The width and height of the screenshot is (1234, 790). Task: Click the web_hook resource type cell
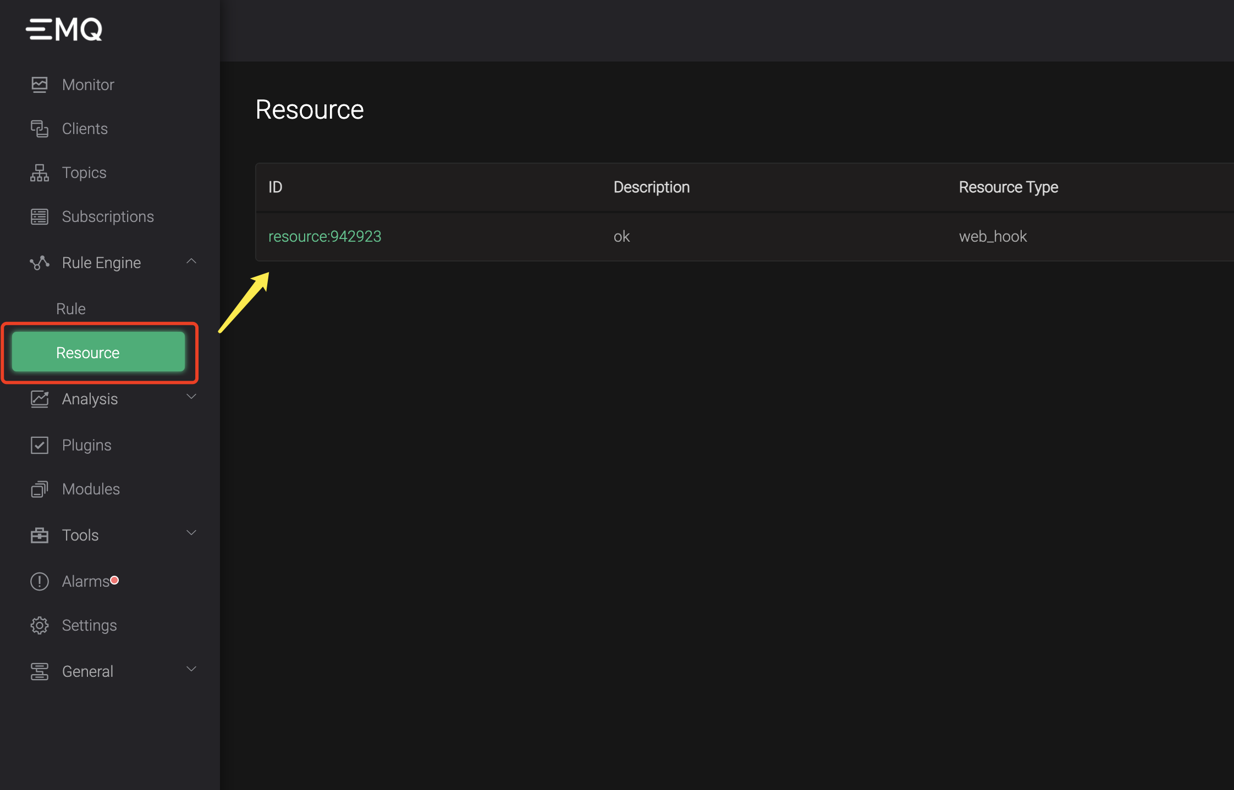click(x=993, y=236)
